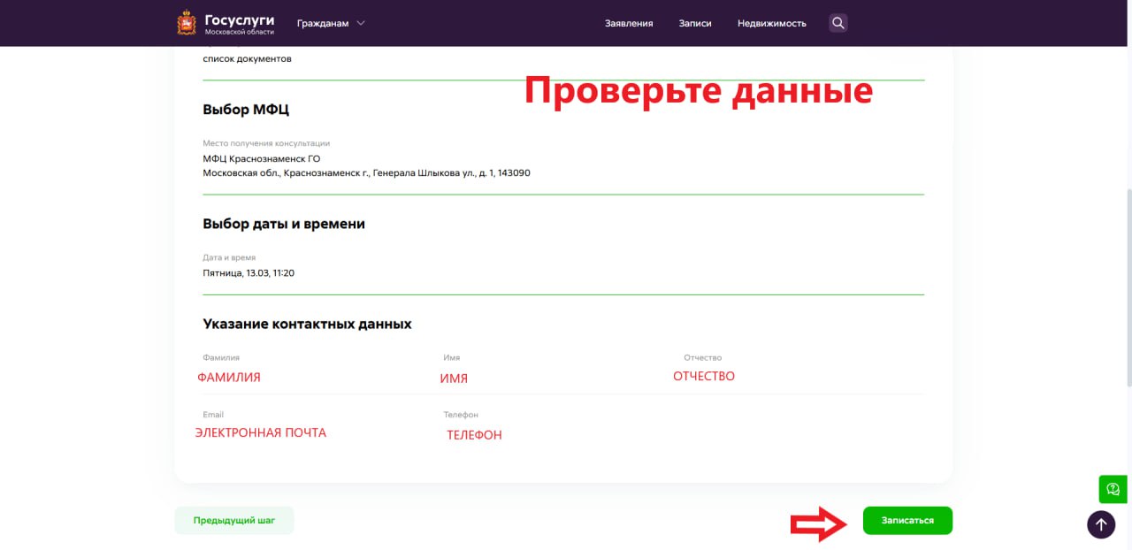Click the Пятница, 13.03, 11:20 date value
The width and height of the screenshot is (1132, 550).
coord(249,273)
